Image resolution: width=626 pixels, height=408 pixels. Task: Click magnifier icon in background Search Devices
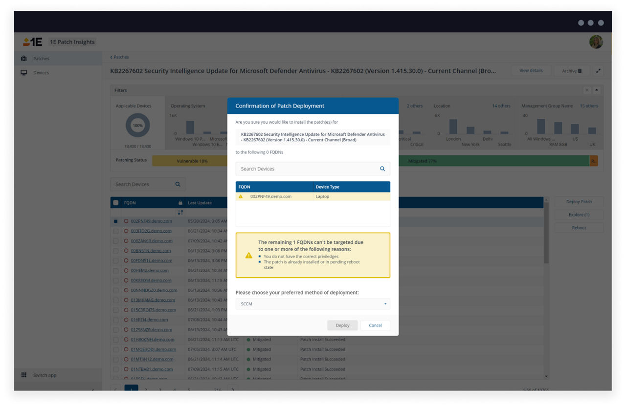pos(178,184)
